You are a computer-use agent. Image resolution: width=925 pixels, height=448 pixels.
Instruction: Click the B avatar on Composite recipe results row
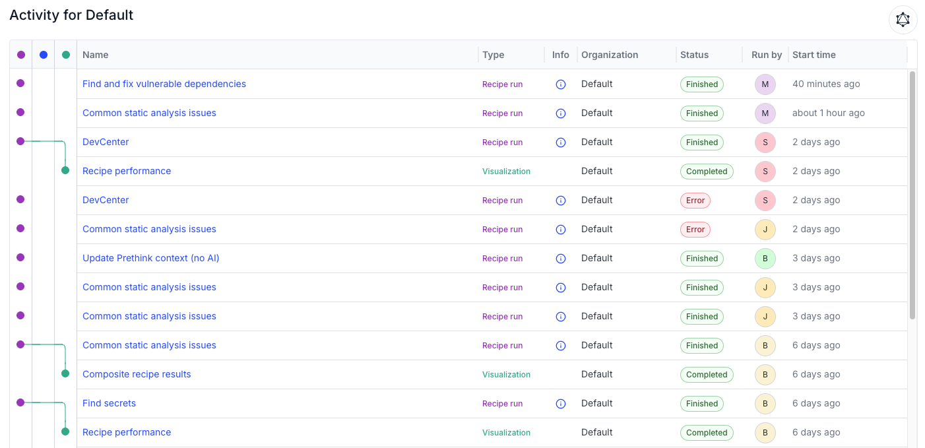[x=765, y=375]
